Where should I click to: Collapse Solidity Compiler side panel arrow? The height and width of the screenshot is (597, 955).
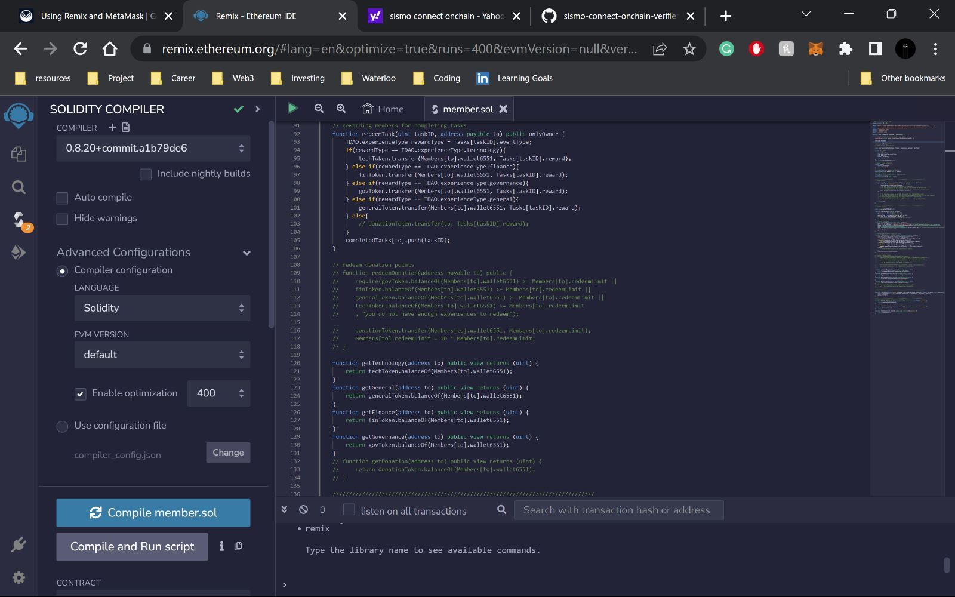click(x=258, y=109)
